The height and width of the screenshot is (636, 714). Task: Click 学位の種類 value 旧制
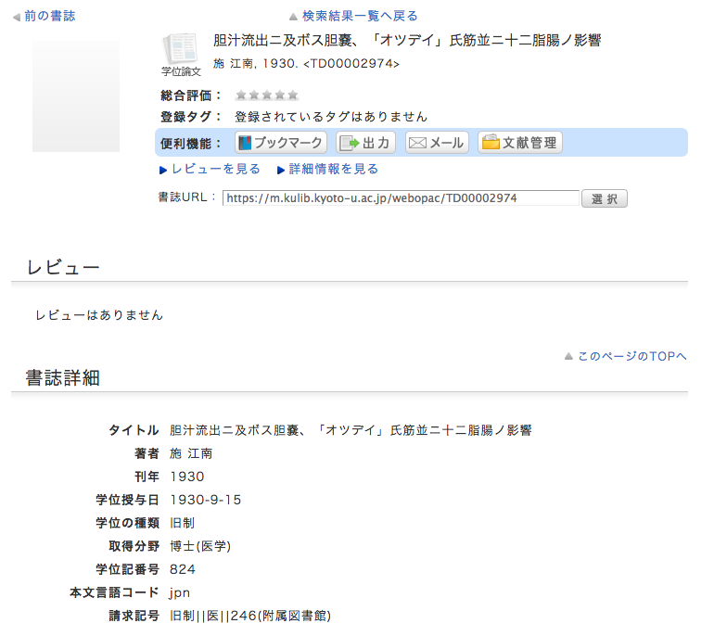182,523
